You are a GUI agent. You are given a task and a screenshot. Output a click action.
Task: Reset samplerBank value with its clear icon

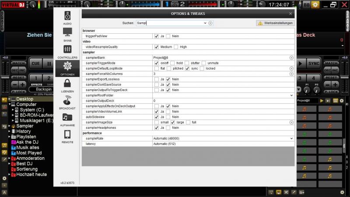291,58
